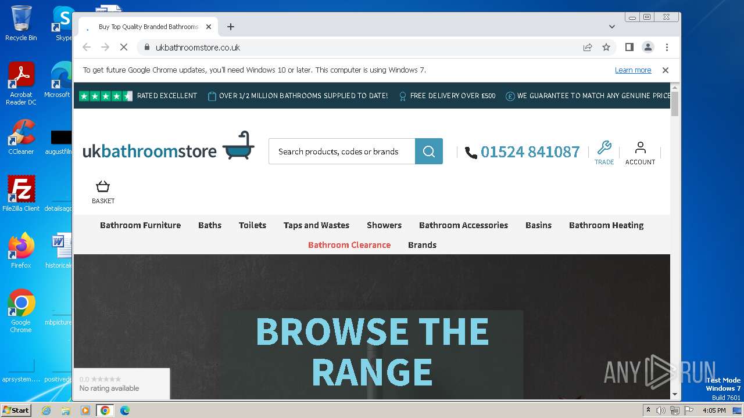This screenshot has width=744, height=418.
Task: Open Microsoft Edge from taskbar
Action: pos(124,410)
